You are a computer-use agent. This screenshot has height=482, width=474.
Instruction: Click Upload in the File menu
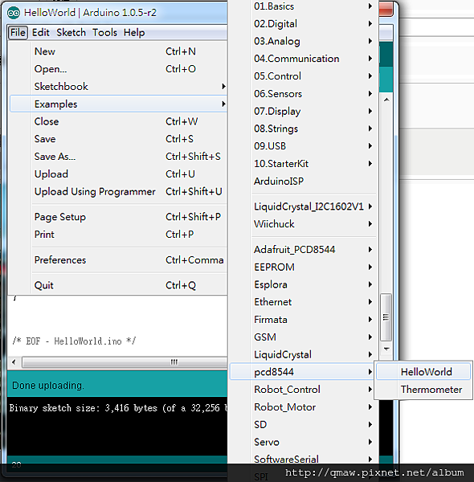coord(119,174)
